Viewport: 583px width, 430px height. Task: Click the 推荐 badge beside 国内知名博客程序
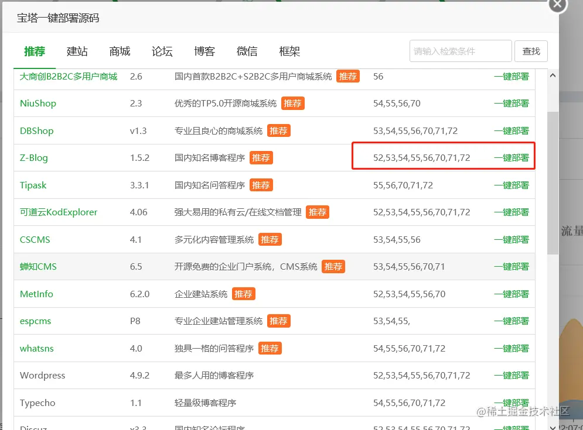click(x=261, y=158)
